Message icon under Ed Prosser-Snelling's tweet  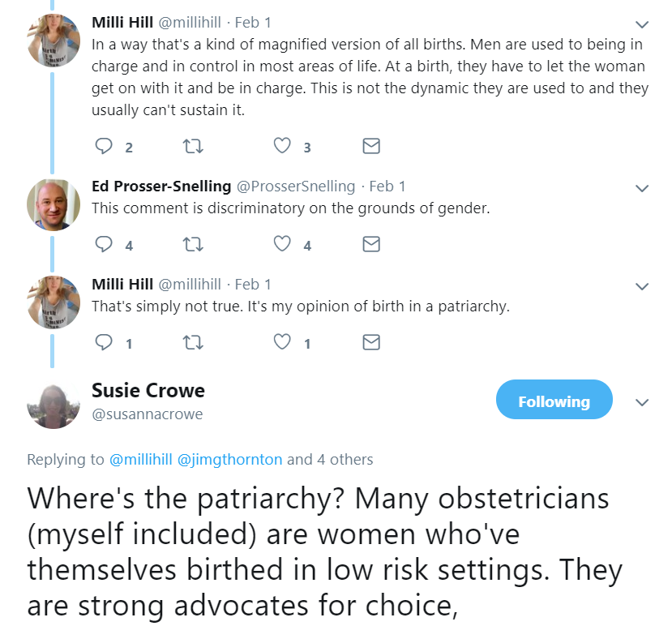(370, 244)
